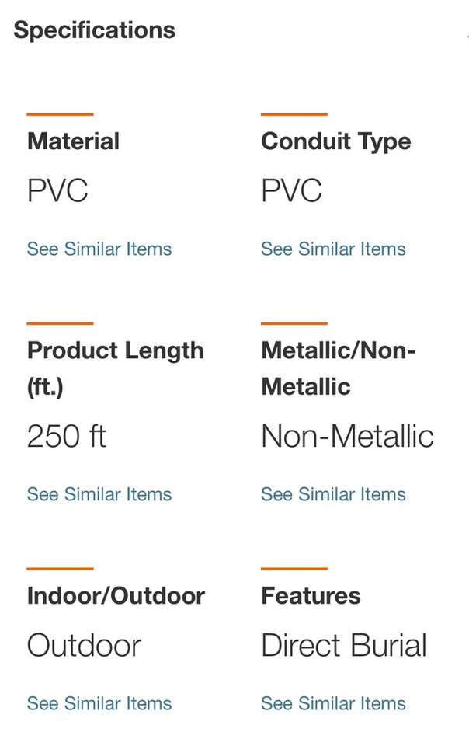Click the Specifications section heading

point(94,30)
